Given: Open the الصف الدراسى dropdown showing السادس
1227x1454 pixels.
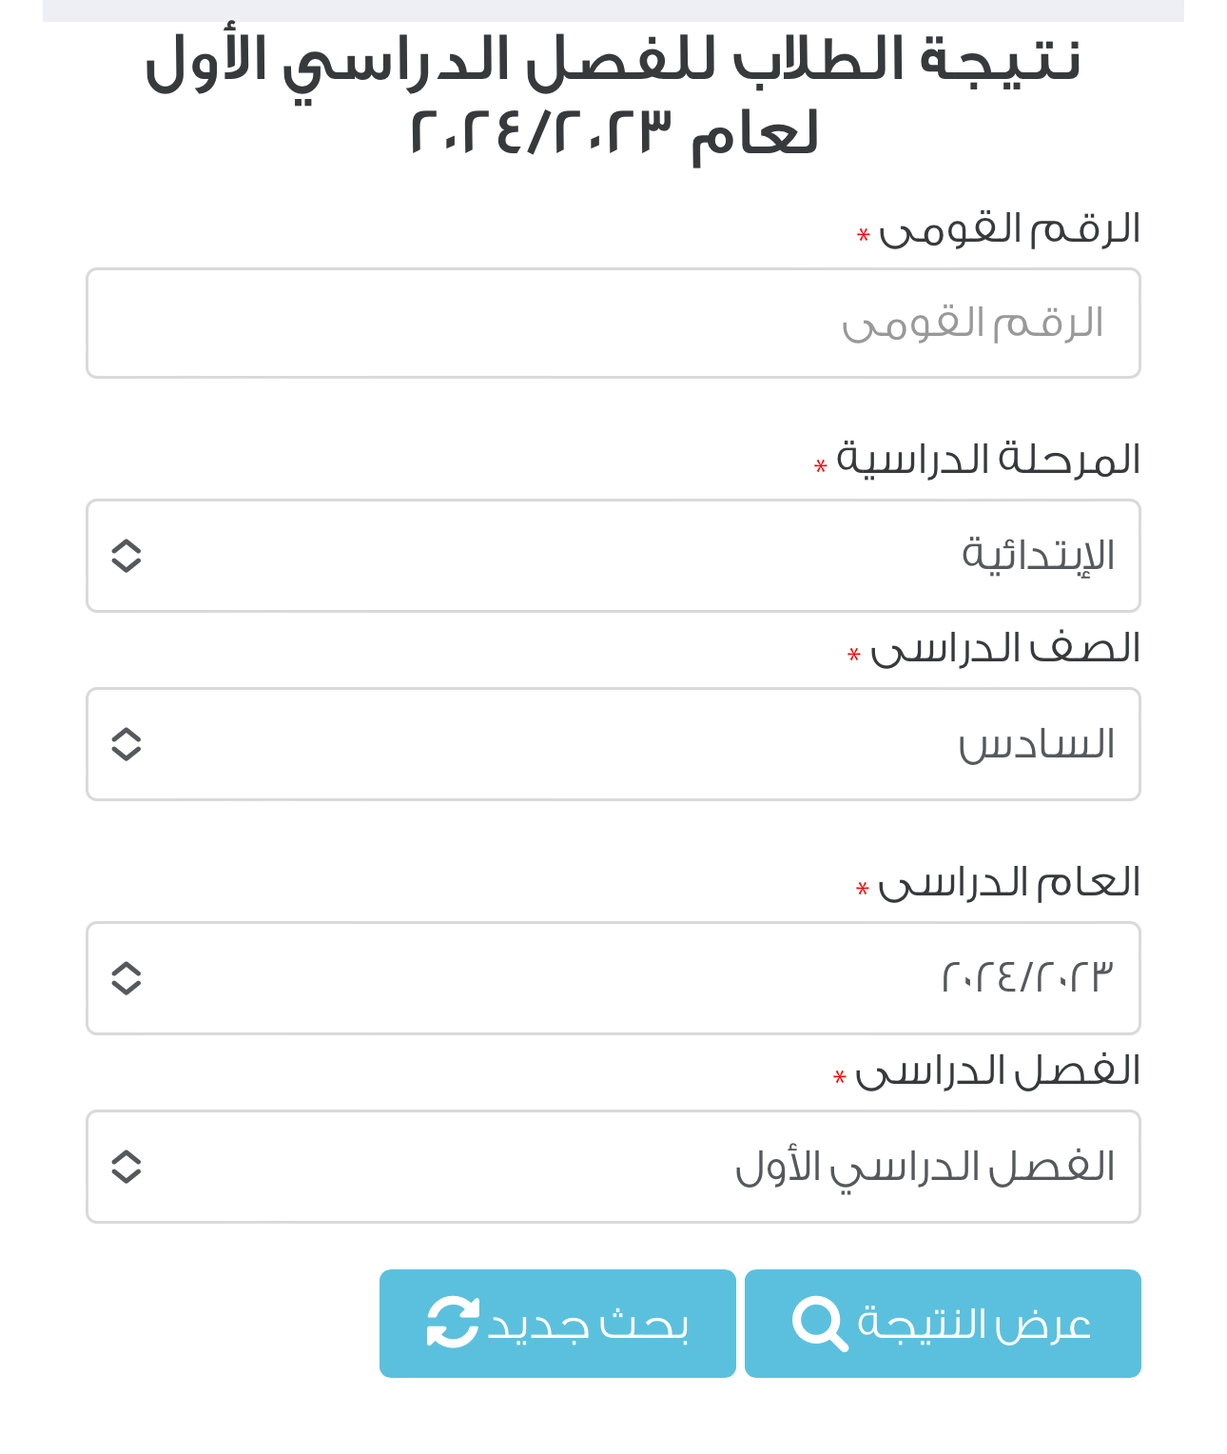Looking at the screenshot, I should pyautogui.click(x=613, y=744).
